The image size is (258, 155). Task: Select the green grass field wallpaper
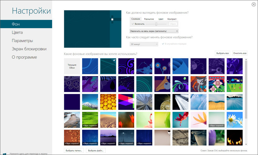coord(90,120)
